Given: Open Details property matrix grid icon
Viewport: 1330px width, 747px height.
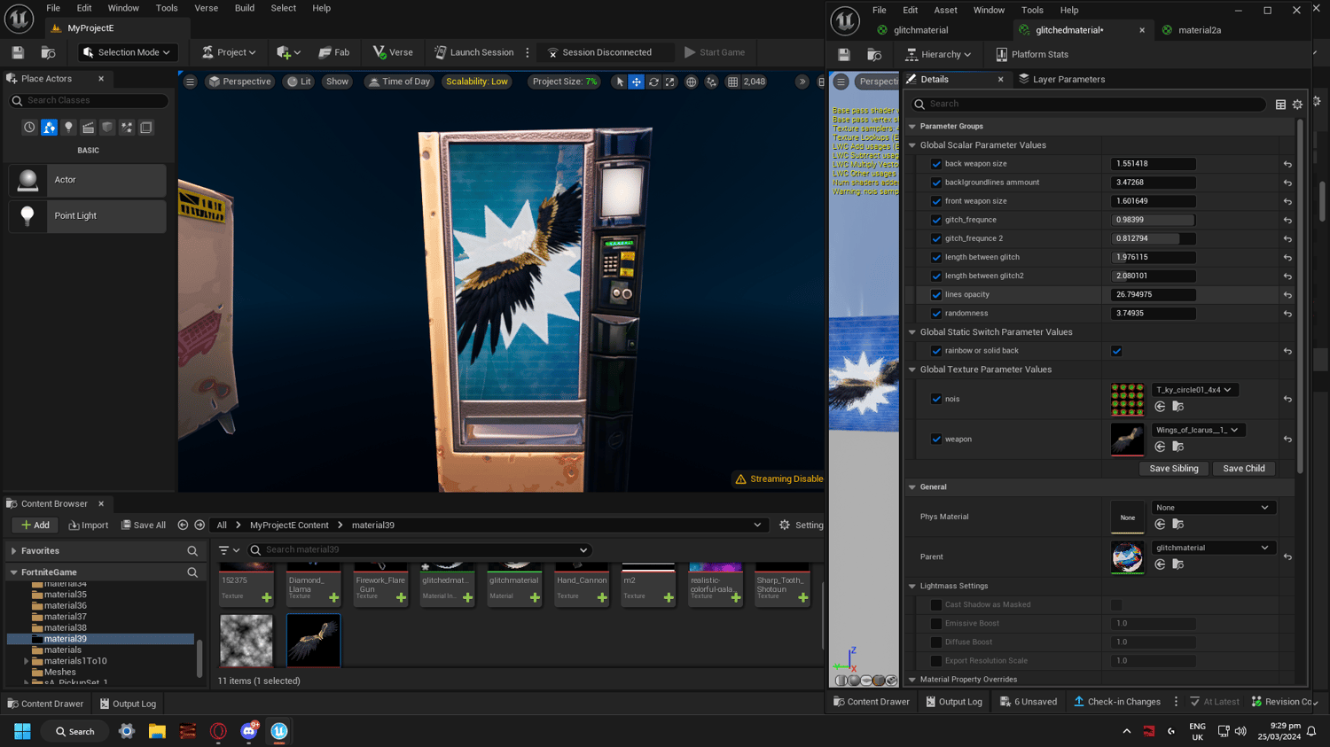Looking at the screenshot, I should pyautogui.click(x=1280, y=105).
